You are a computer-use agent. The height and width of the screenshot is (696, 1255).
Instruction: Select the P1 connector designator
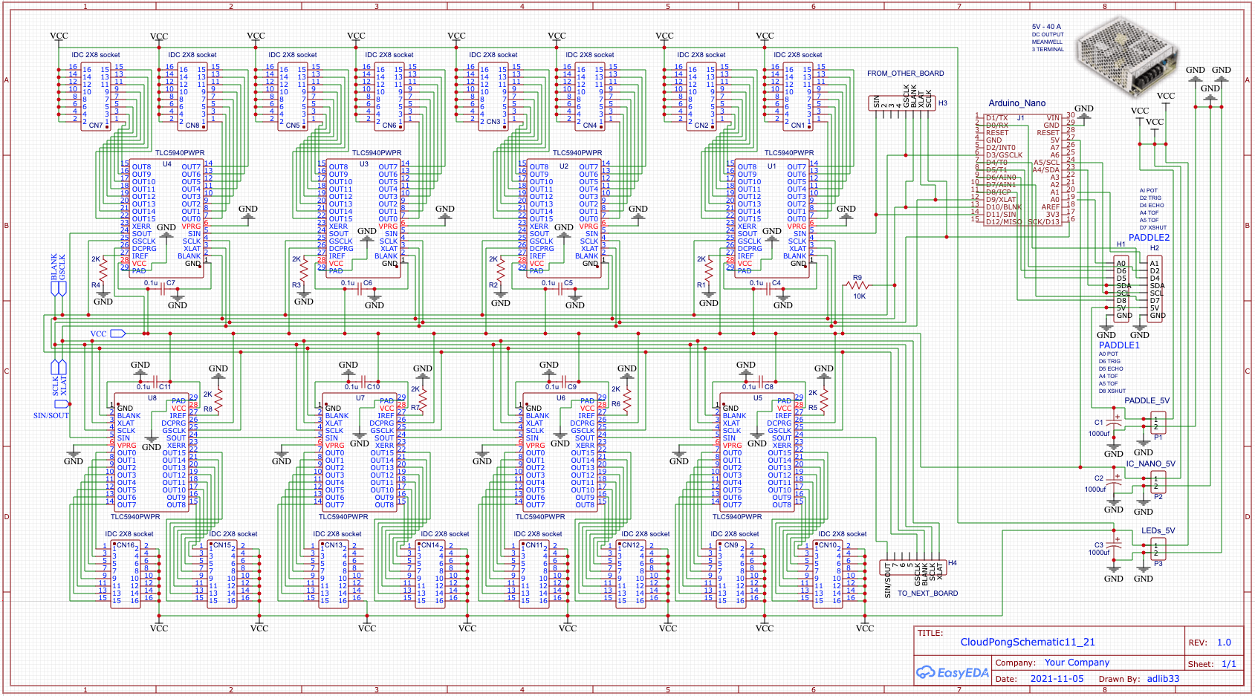tap(1158, 438)
